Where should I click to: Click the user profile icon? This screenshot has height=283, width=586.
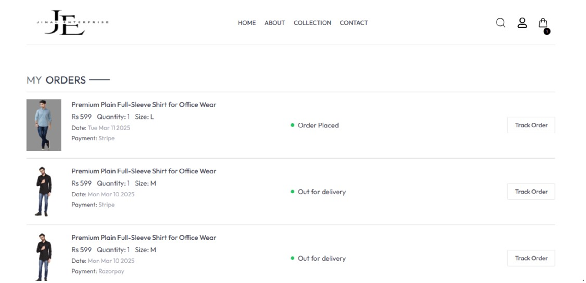coord(522,23)
